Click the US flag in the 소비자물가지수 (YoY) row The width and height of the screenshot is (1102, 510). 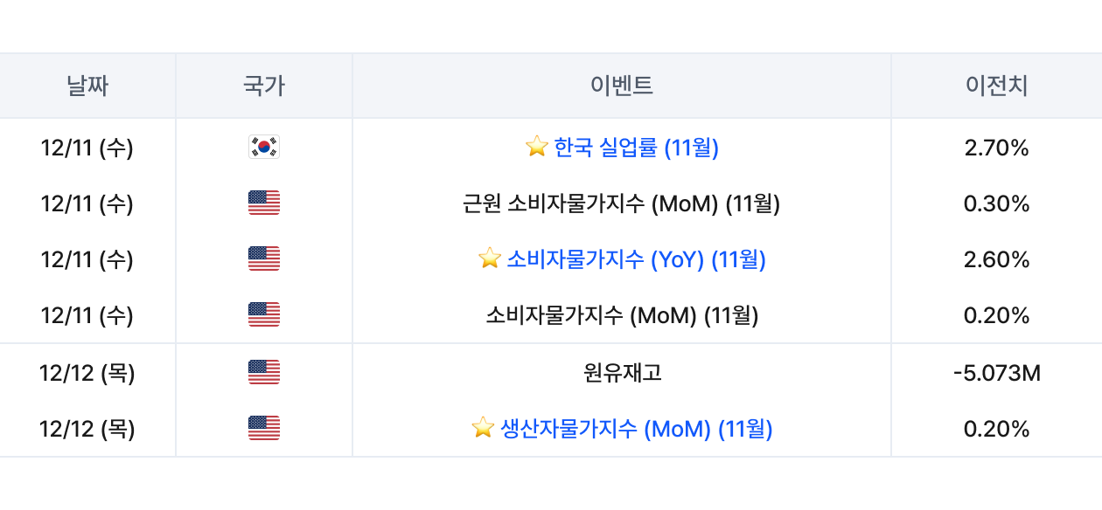click(263, 259)
